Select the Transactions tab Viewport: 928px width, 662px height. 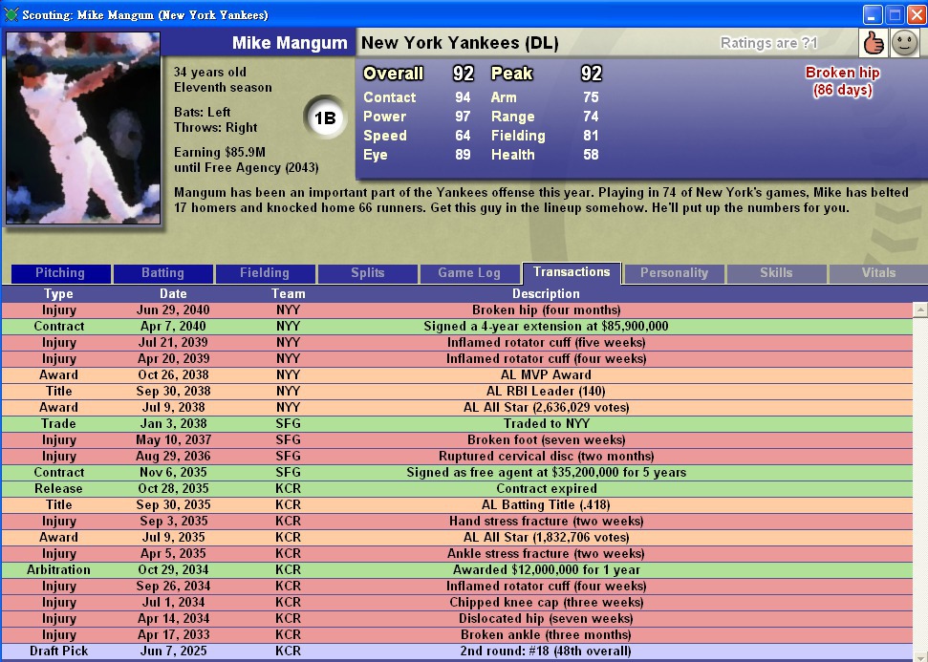572,272
